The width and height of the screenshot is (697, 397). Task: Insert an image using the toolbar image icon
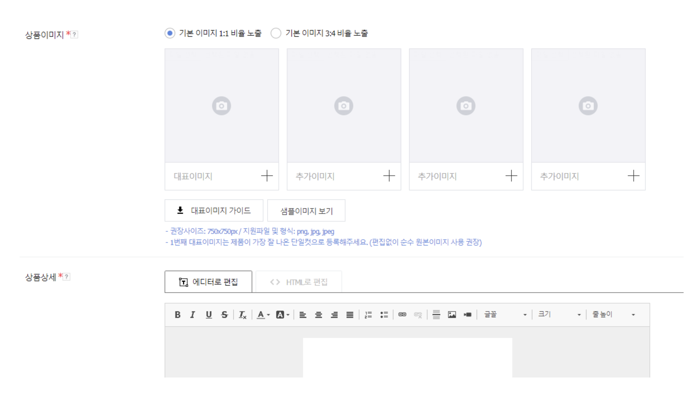[452, 315]
